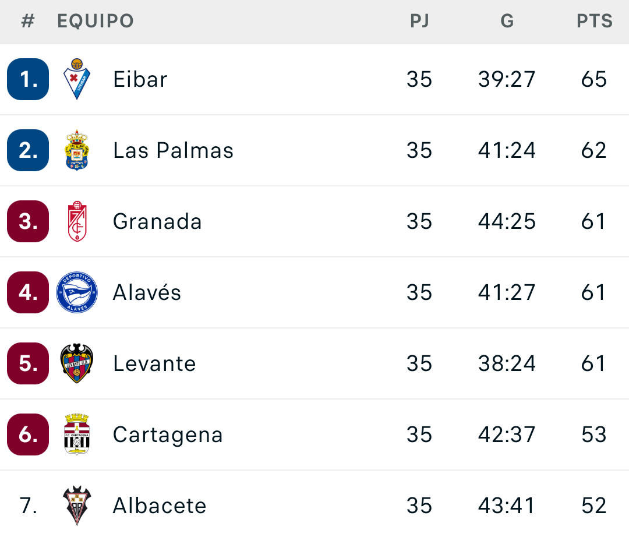Click the EQUIPO column header
This screenshot has width=629, height=537.
pyautogui.click(x=96, y=22)
